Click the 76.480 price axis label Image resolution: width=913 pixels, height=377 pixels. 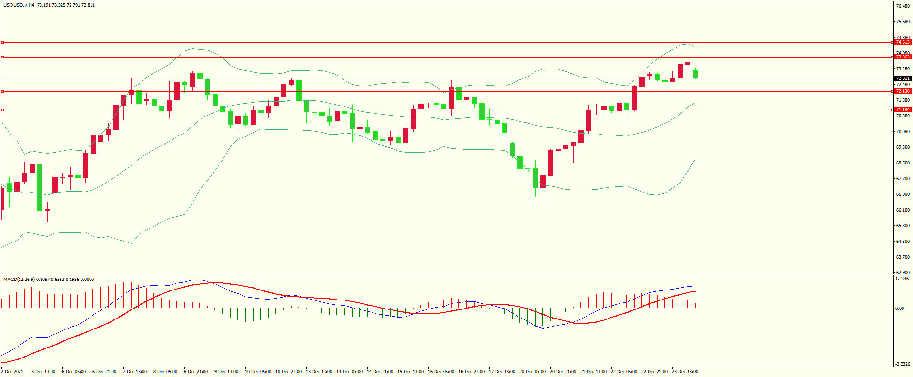pyautogui.click(x=903, y=6)
